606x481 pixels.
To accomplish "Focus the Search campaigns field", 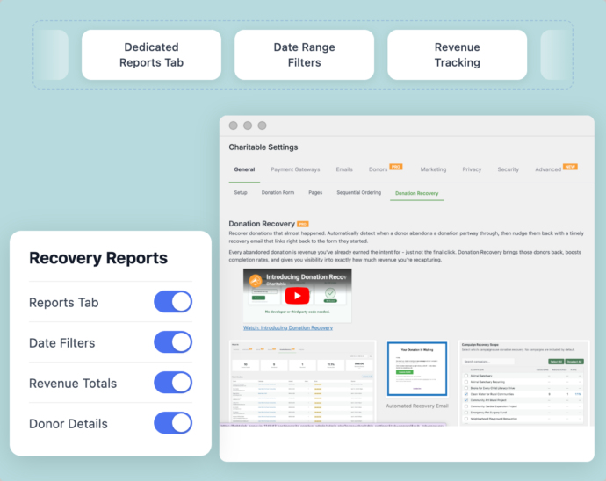I will coord(487,362).
